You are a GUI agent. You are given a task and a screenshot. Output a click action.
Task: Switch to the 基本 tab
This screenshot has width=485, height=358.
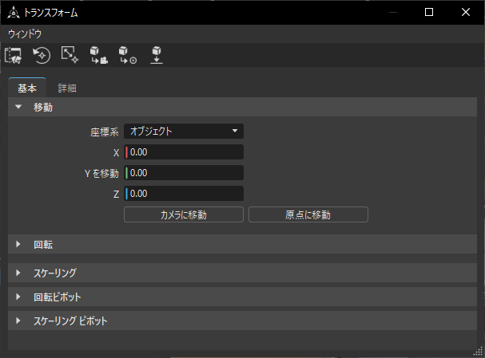pyautogui.click(x=27, y=89)
